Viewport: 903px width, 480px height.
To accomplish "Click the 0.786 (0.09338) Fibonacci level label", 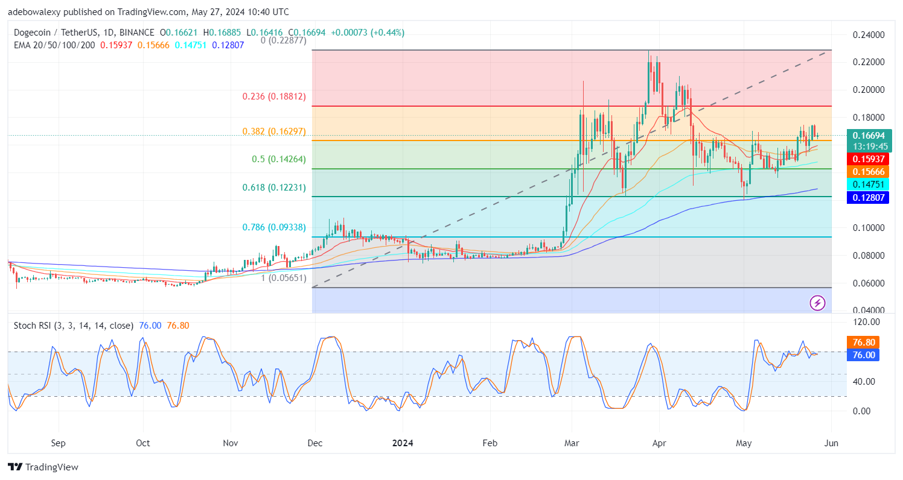I will [273, 227].
